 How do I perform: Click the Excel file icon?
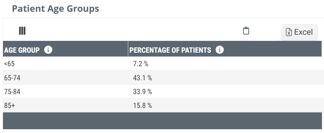click(289, 32)
